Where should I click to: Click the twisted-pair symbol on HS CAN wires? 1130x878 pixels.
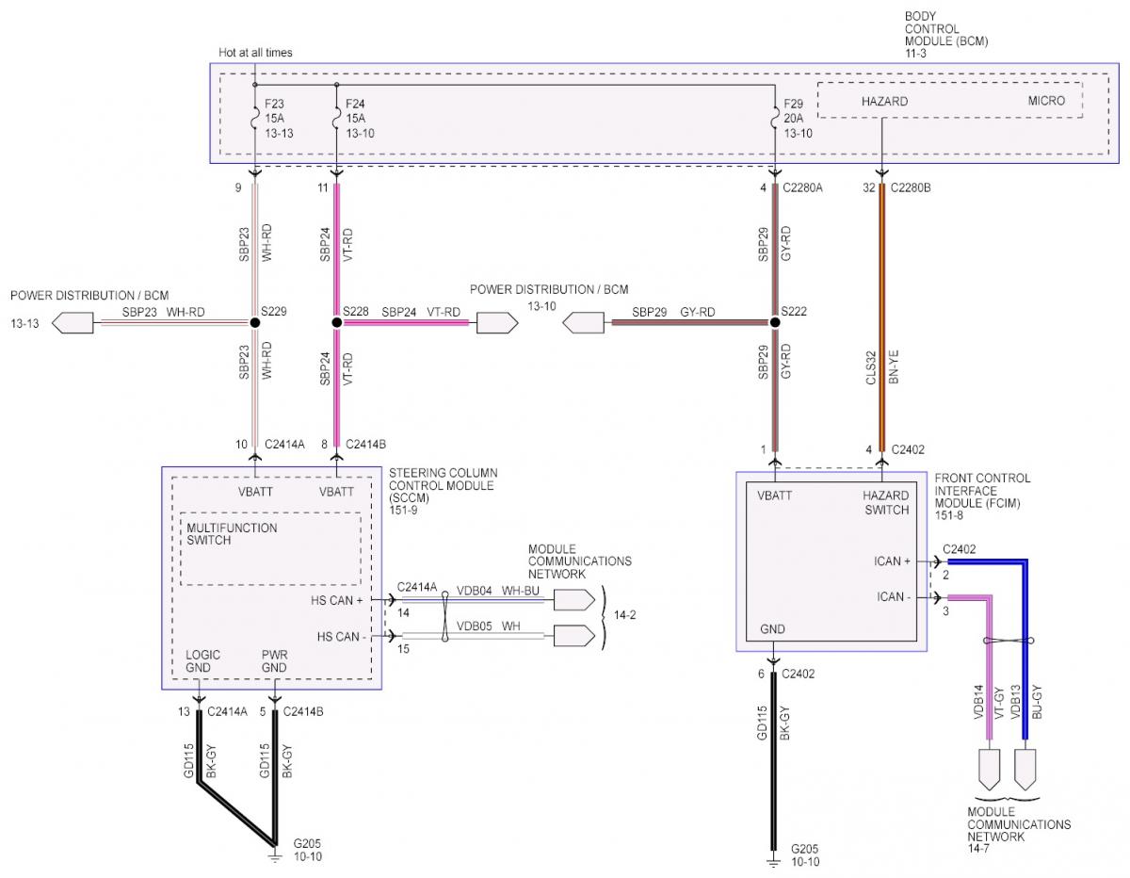tap(445, 617)
